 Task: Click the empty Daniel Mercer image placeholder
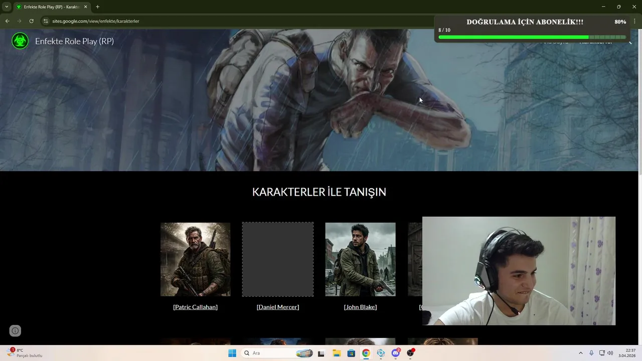point(278,259)
